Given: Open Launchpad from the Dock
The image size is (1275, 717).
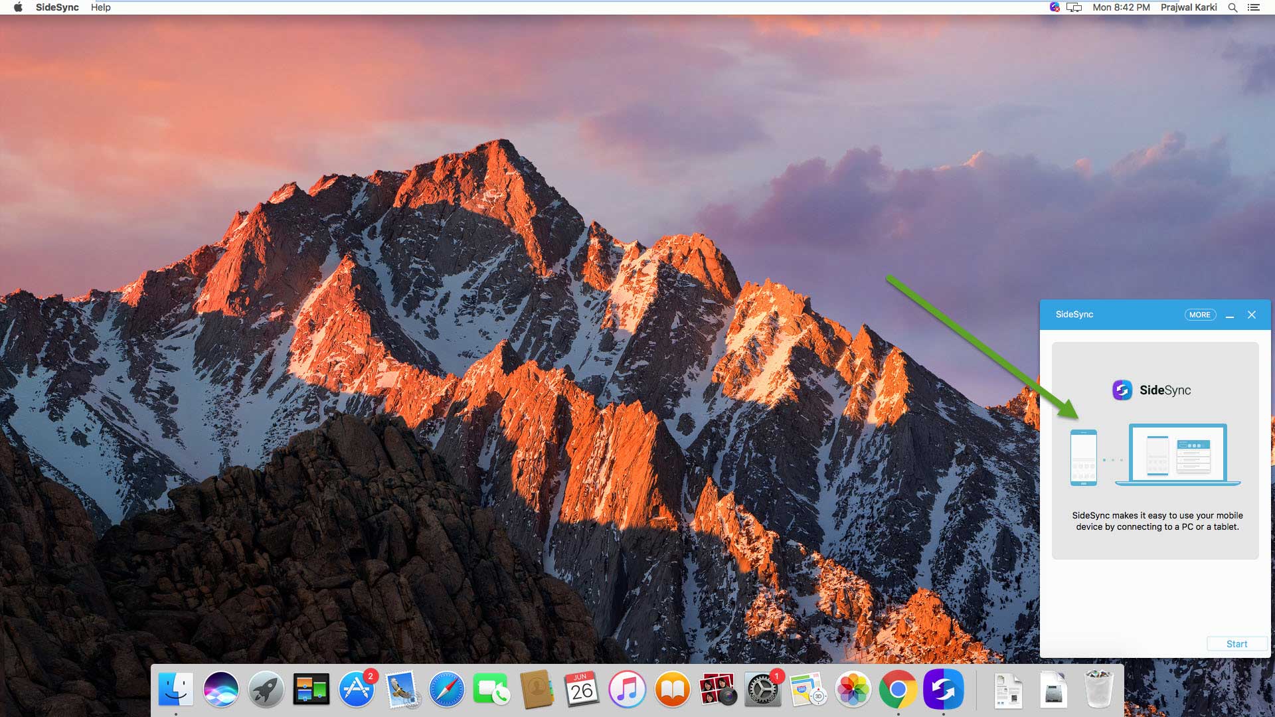Looking at the screenshot, I should click(266, 689).
